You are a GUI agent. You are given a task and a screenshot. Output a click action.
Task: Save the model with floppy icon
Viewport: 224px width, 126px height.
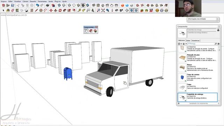pos(13,6)
